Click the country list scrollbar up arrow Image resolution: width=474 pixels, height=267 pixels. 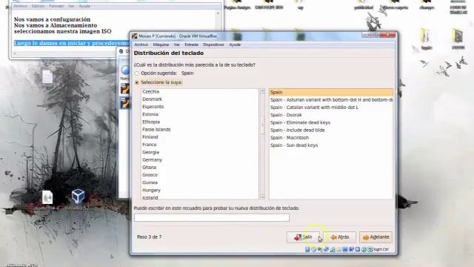262,91
